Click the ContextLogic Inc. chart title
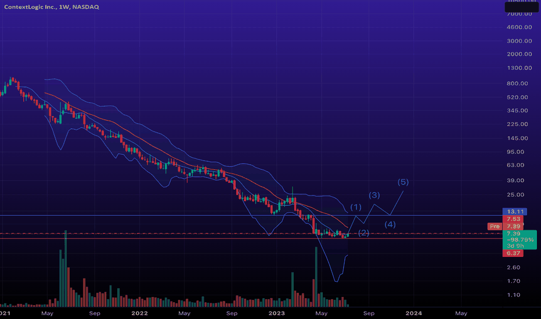The height and width of the screenshot is (319, 541). coord(52,6)
